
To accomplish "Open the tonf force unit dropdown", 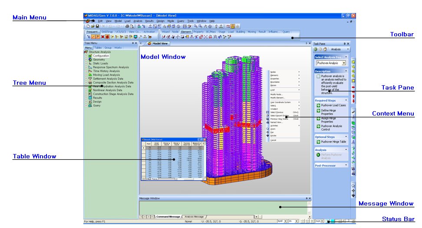I will coord(285,221).
